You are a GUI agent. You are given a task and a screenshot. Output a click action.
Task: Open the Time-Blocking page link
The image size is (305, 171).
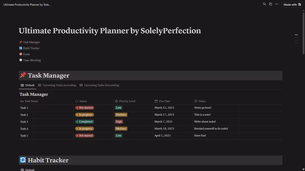32,60
